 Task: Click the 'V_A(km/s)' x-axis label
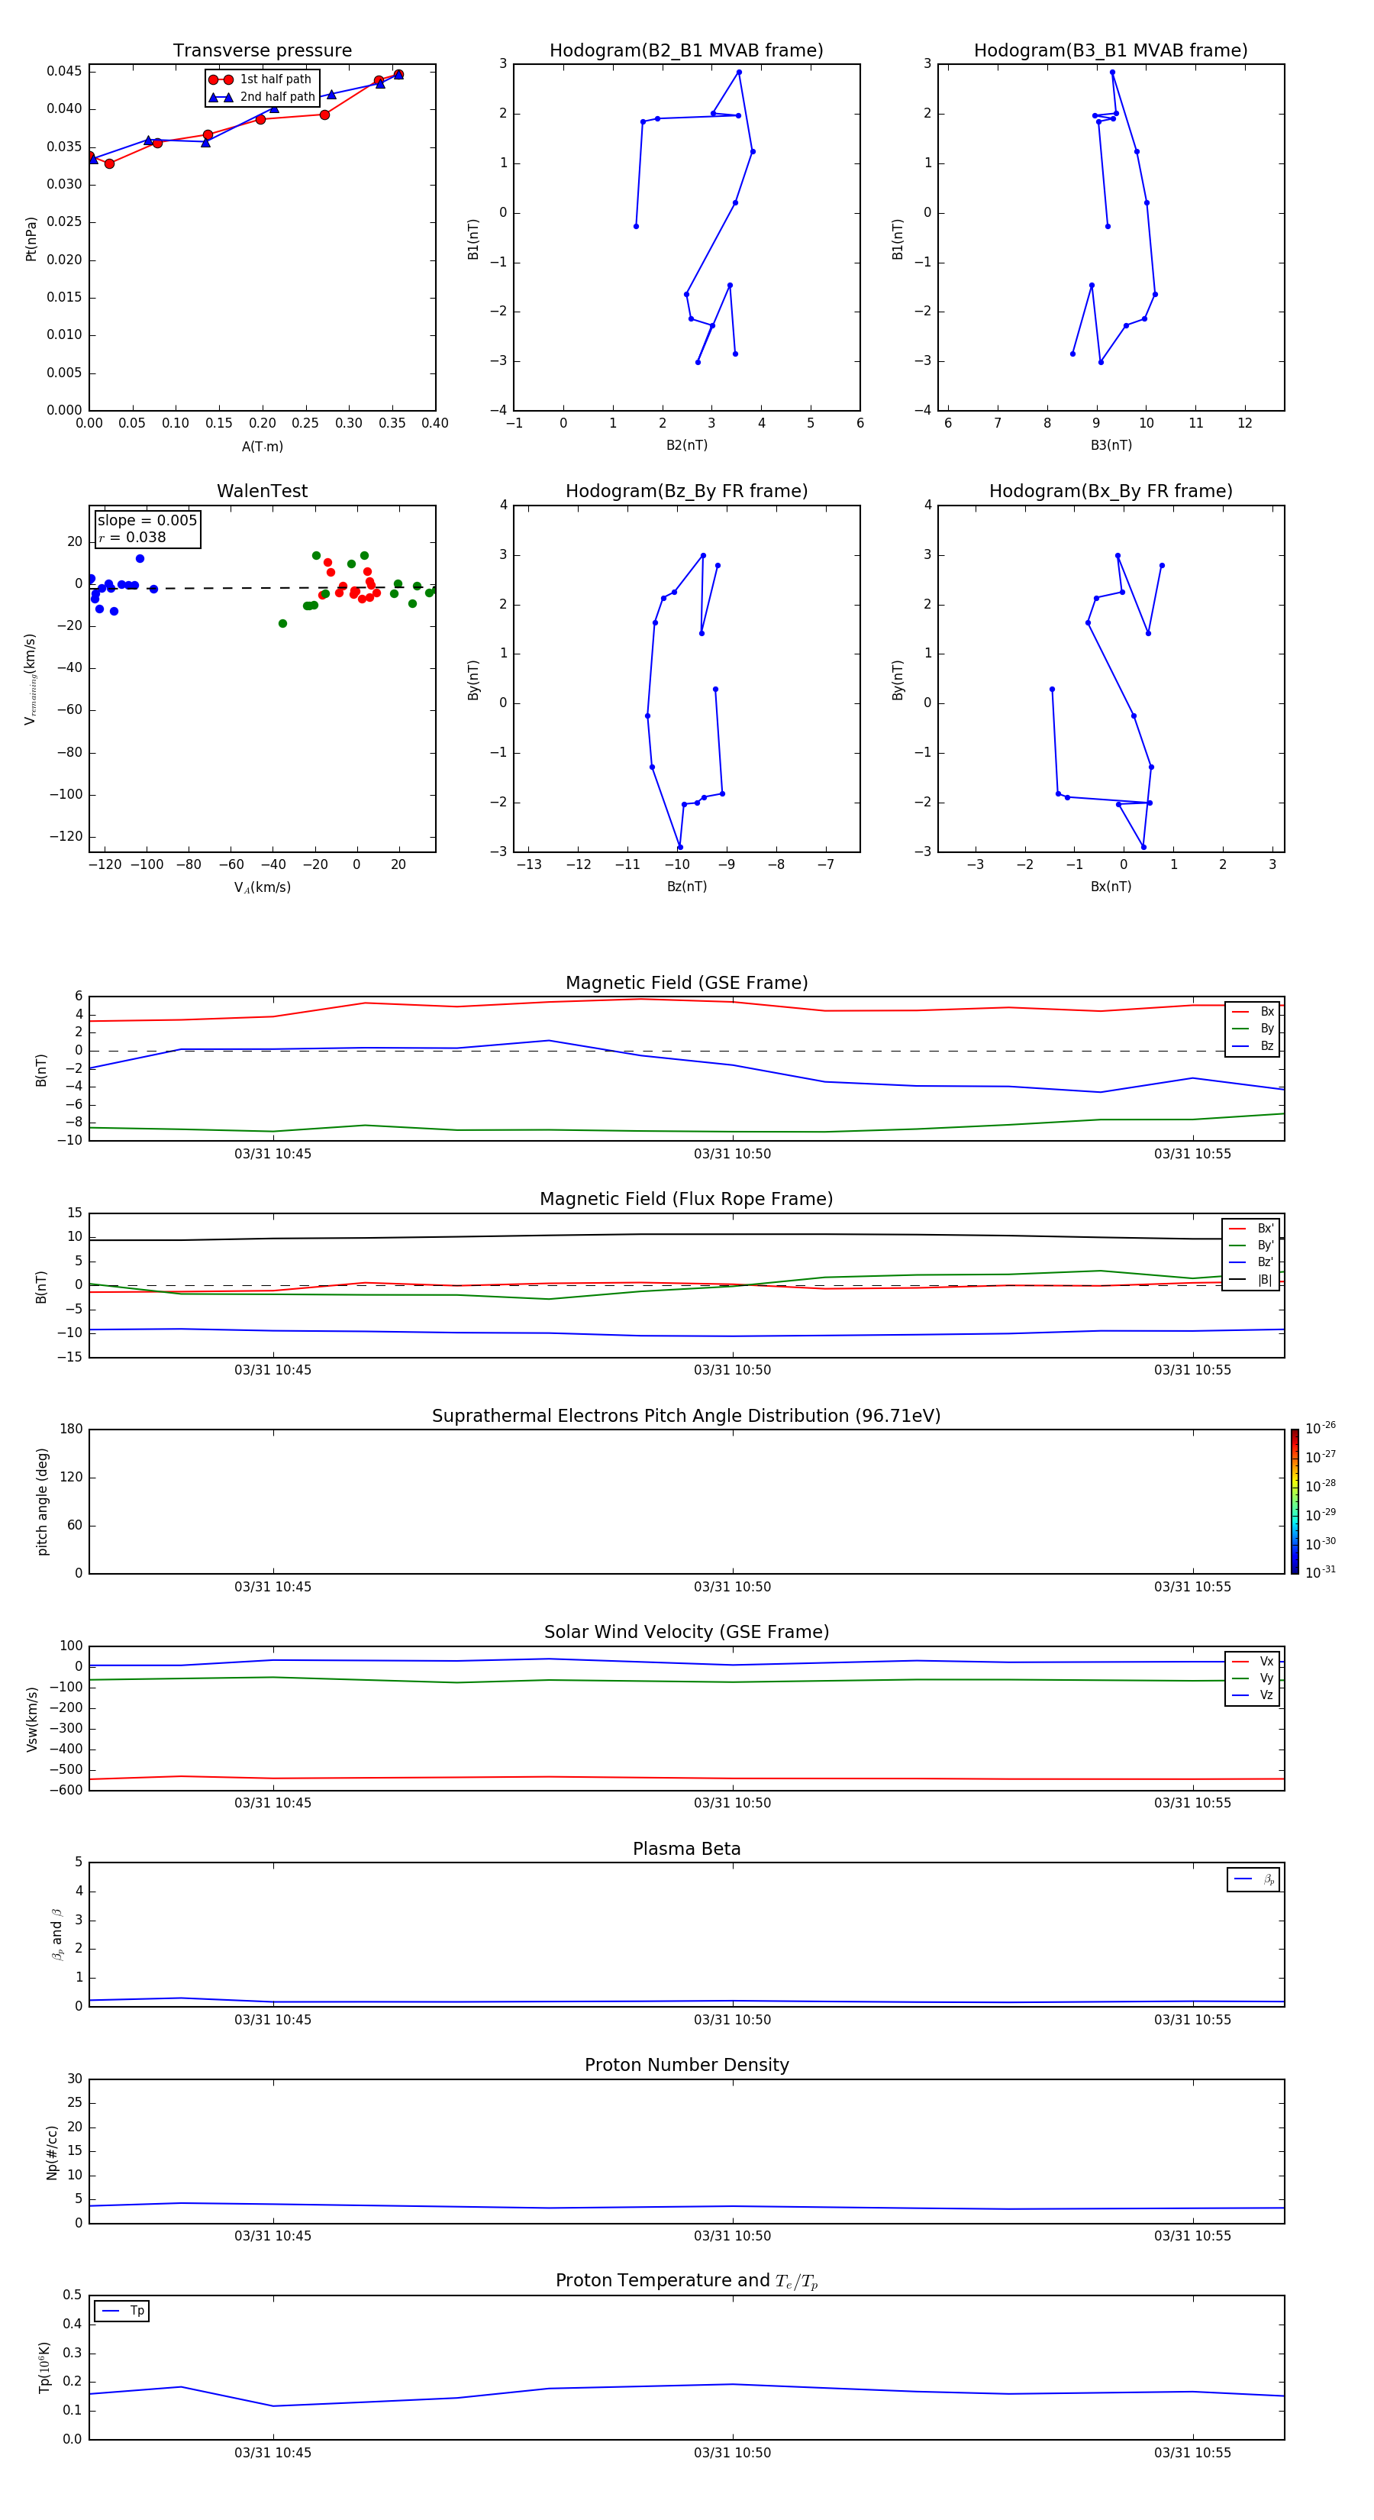point(262,887)
